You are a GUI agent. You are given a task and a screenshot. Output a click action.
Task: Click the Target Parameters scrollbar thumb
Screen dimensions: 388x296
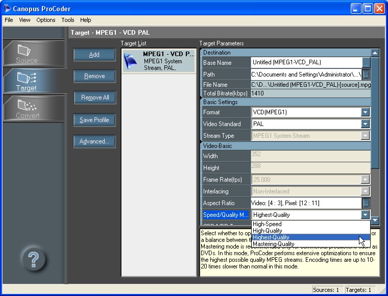point(375,113)
